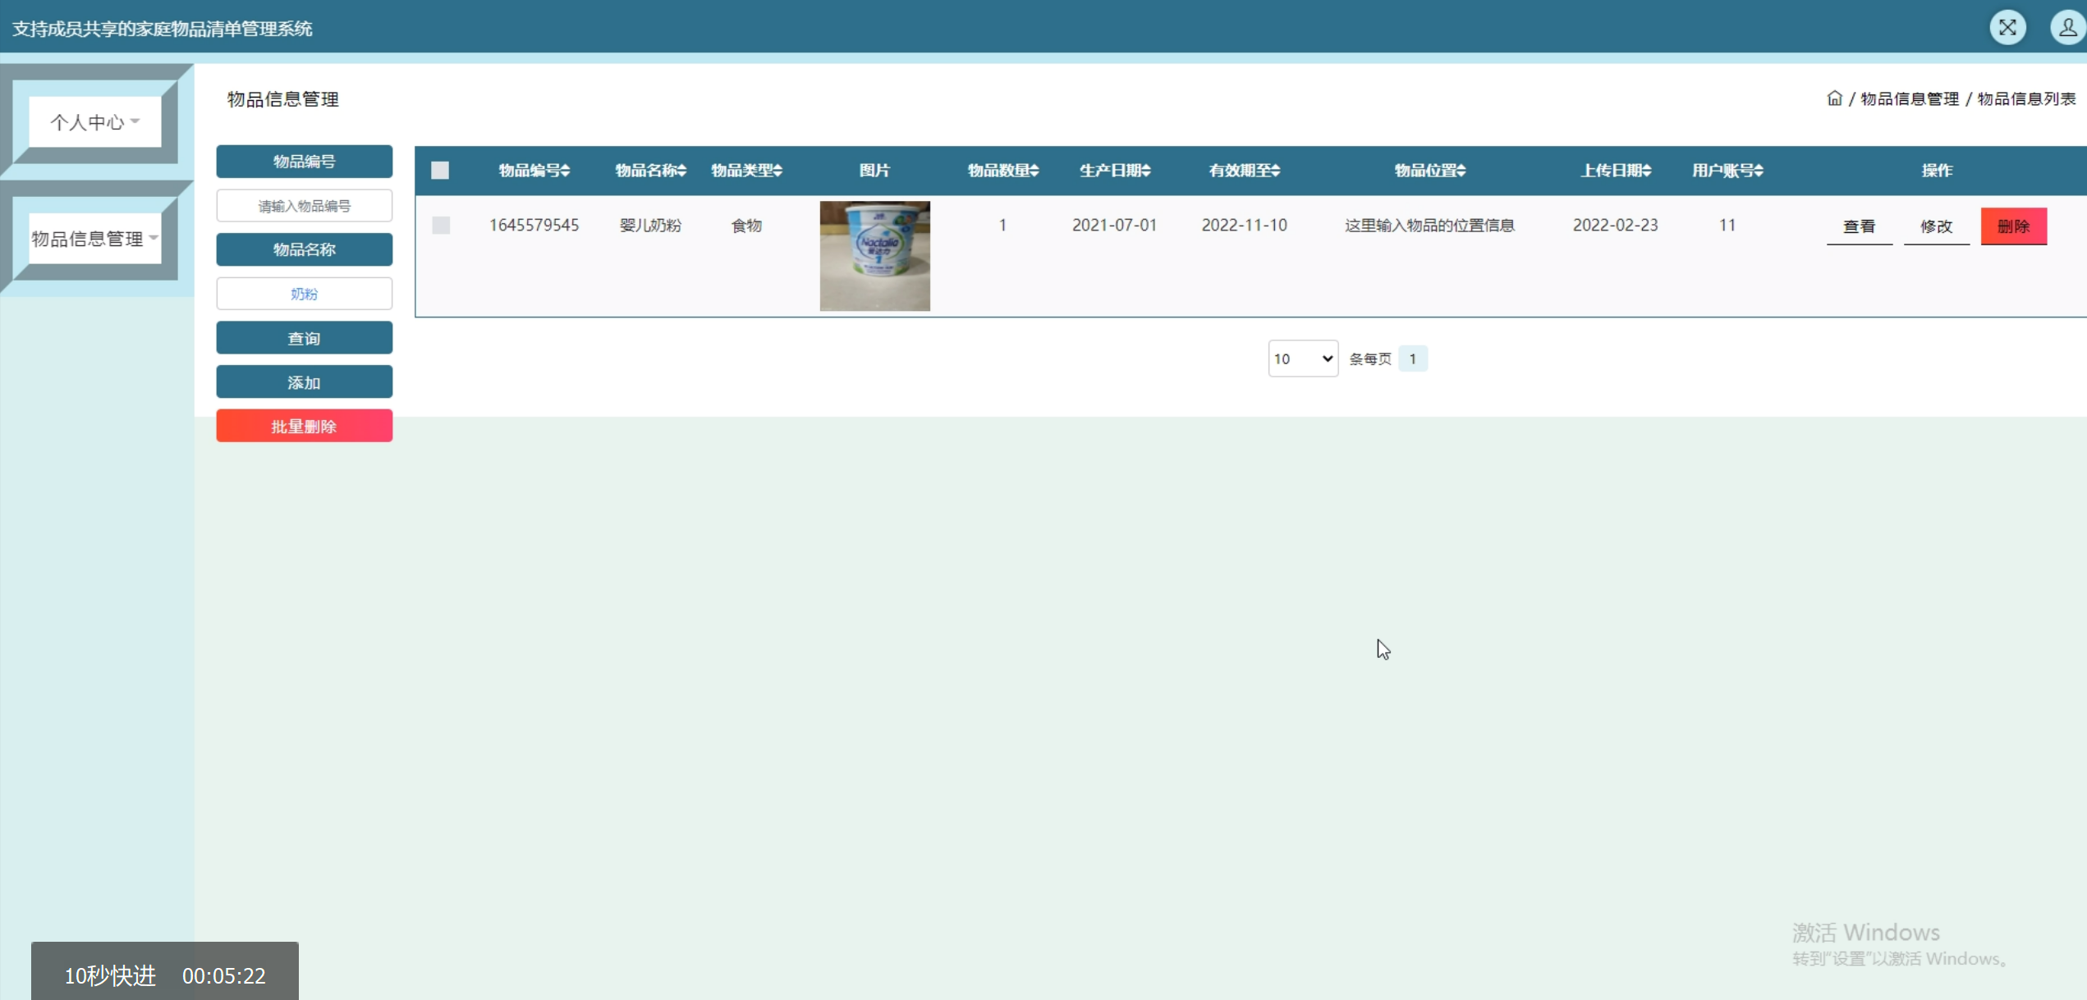The image size is (2087, 1000).
Task: Click the 查询 search button
Action: 304,338
